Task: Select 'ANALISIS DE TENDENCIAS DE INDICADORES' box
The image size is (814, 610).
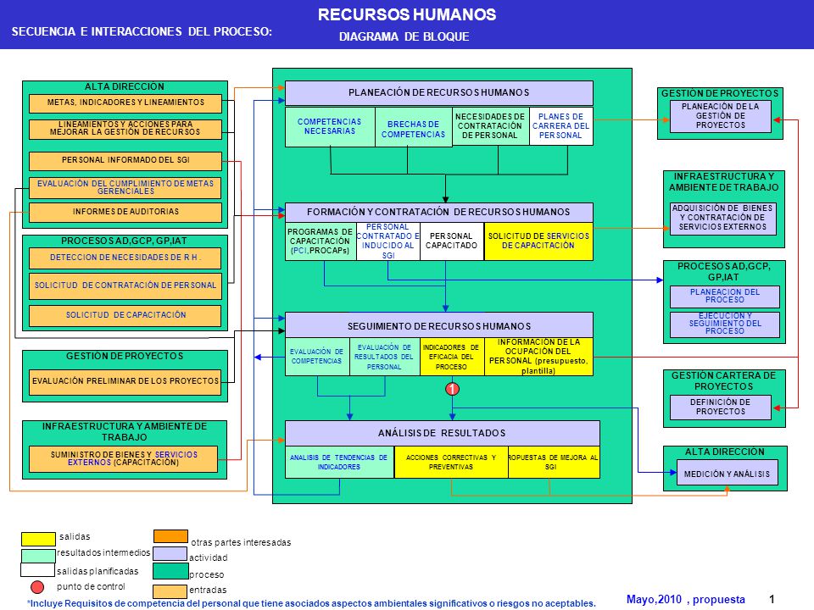Action: tap(339, 463)
